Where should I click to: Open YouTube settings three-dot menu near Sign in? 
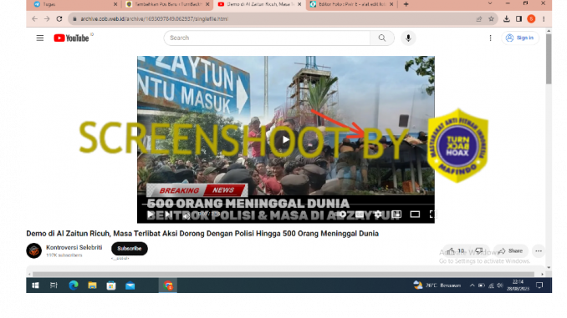(x=490, y=38)
